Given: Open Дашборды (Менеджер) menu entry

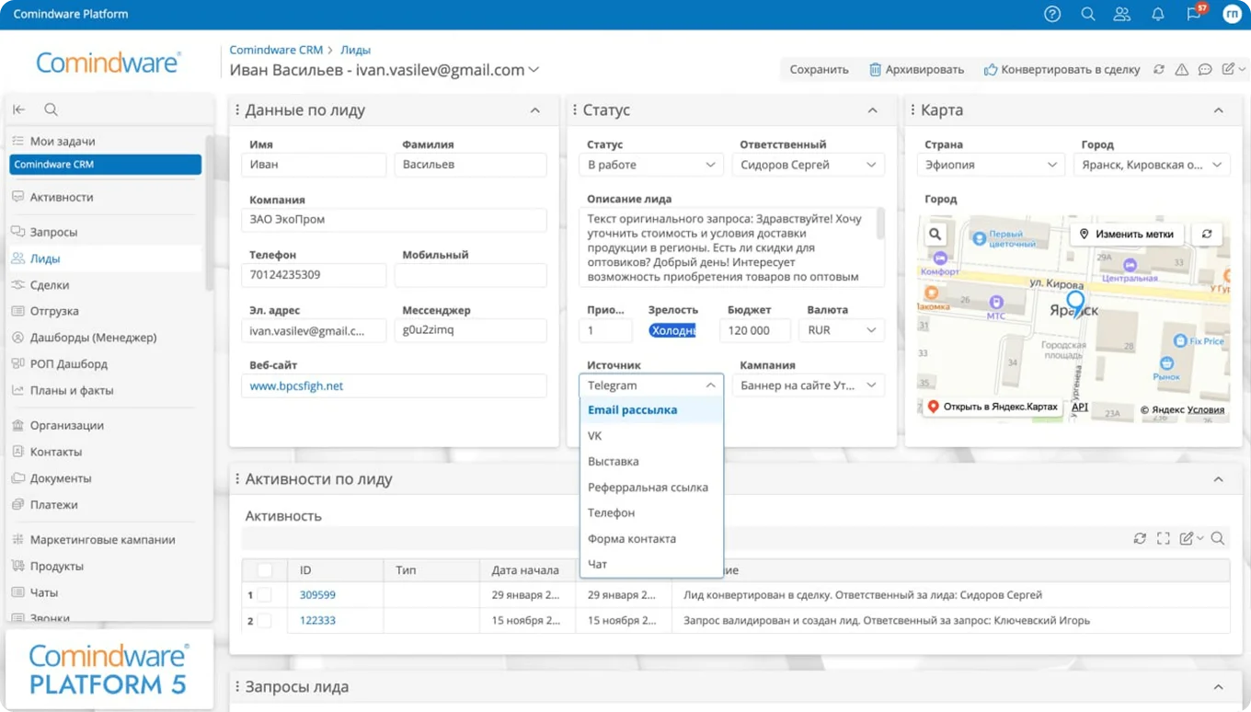Looking at the screenshot, I should [87, 338].
